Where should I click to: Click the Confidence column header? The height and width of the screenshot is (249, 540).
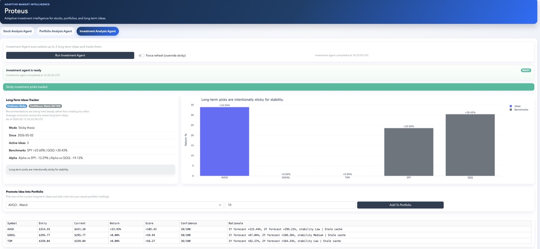203,223
